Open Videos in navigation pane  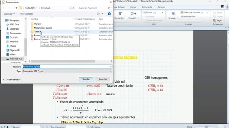pyautogui.click(x=13, y=54)
